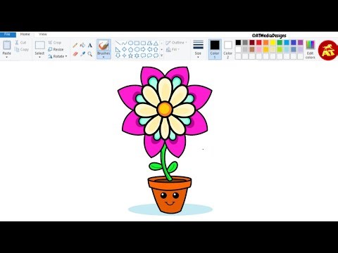Activate the Color 1 foreground button
This screenshot has height=253, width=338.
point(215,49)
